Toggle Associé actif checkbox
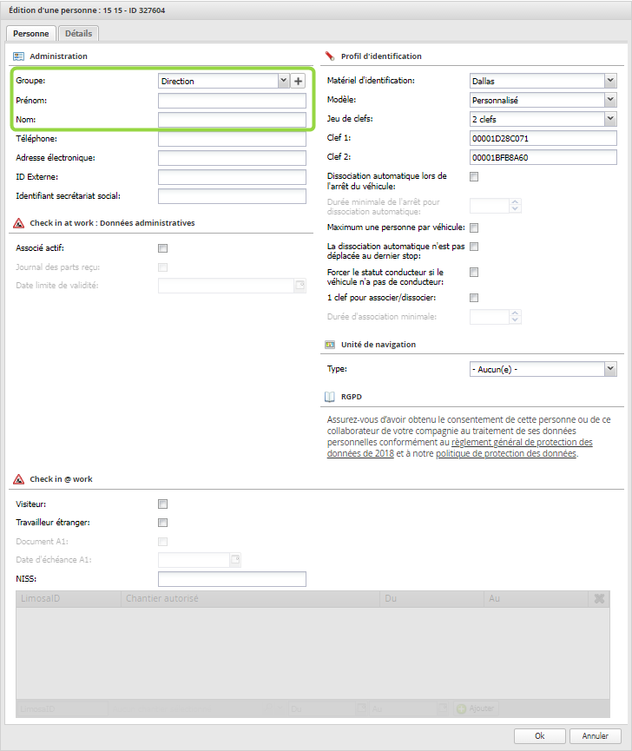The image size is (632, 751). (163, 248)
